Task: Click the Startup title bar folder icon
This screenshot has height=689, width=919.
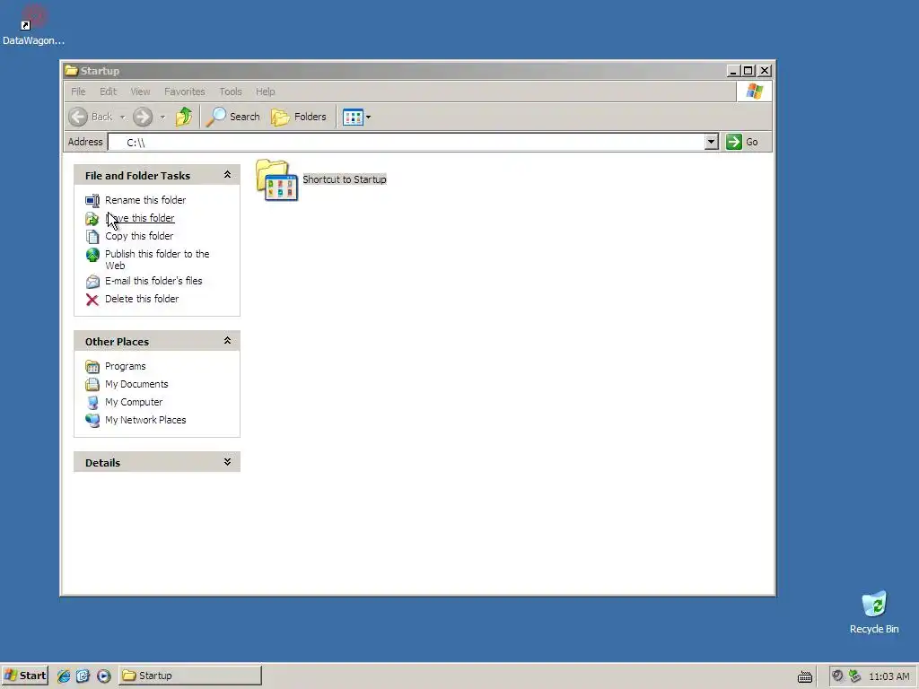Action: click(72, 70)
